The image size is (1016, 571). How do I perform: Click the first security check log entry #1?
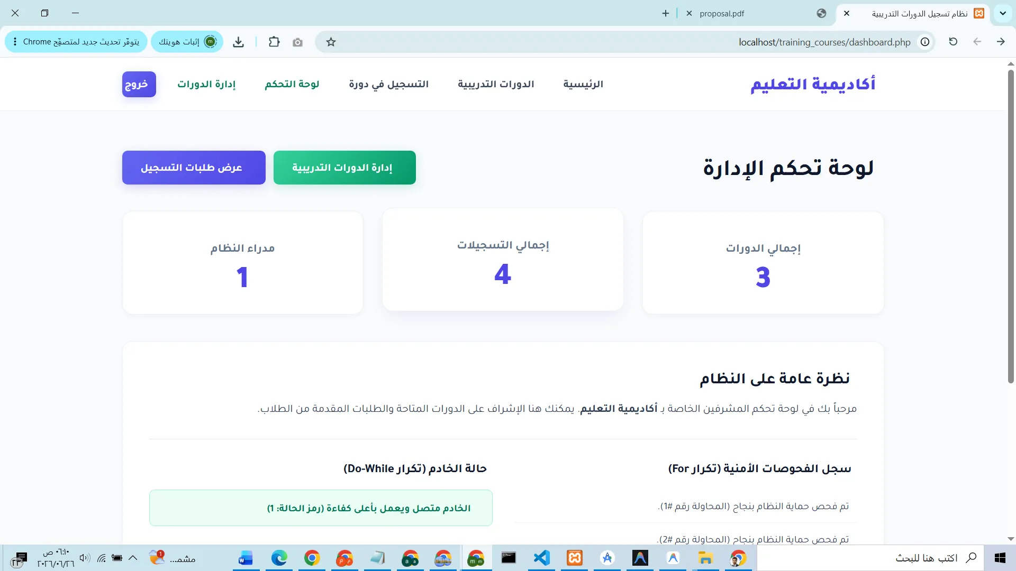754,506
